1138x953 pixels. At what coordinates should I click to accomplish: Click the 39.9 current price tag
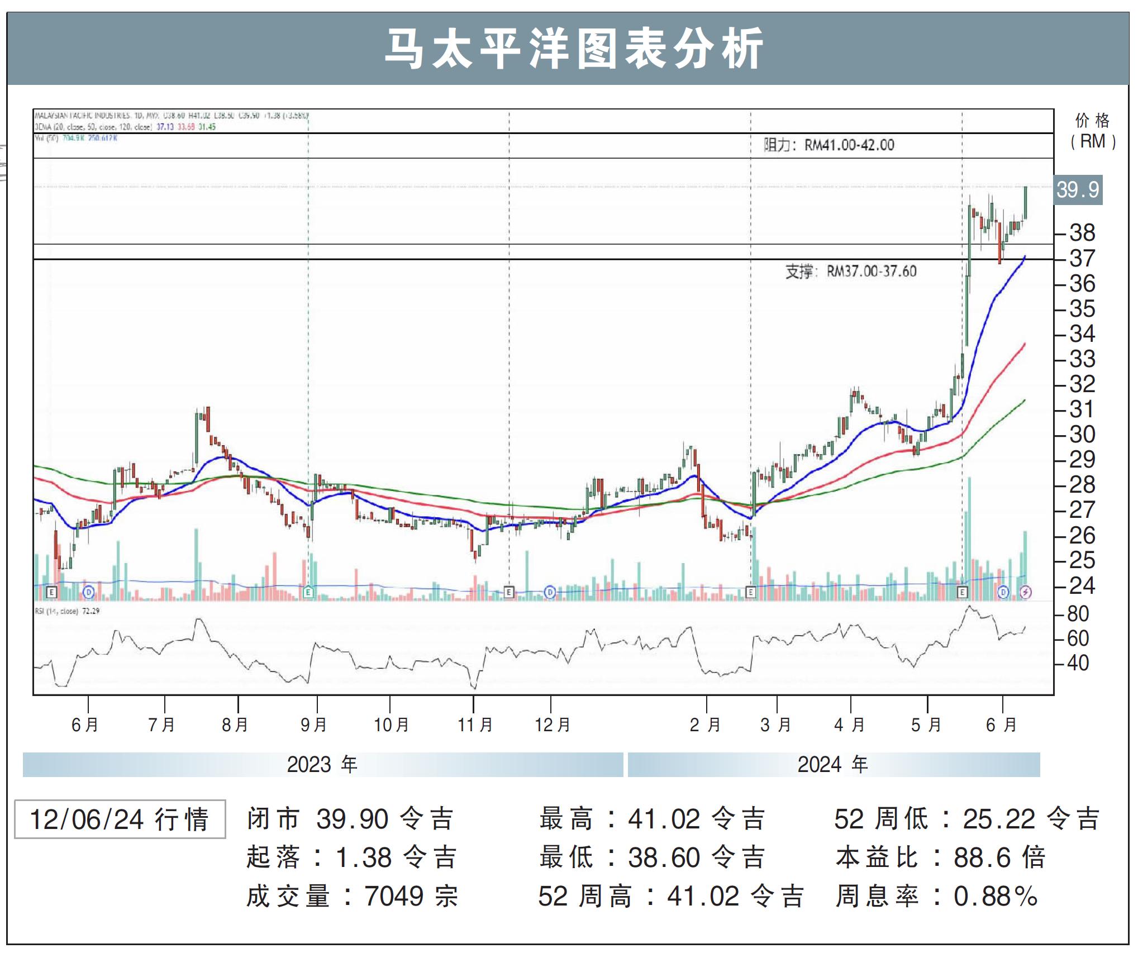tap(1078, 190)
